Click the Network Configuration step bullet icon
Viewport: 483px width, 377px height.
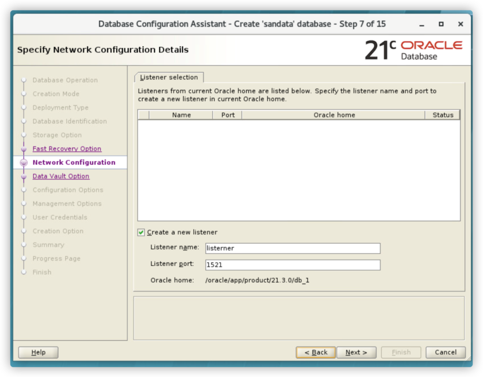pos(24,163)
